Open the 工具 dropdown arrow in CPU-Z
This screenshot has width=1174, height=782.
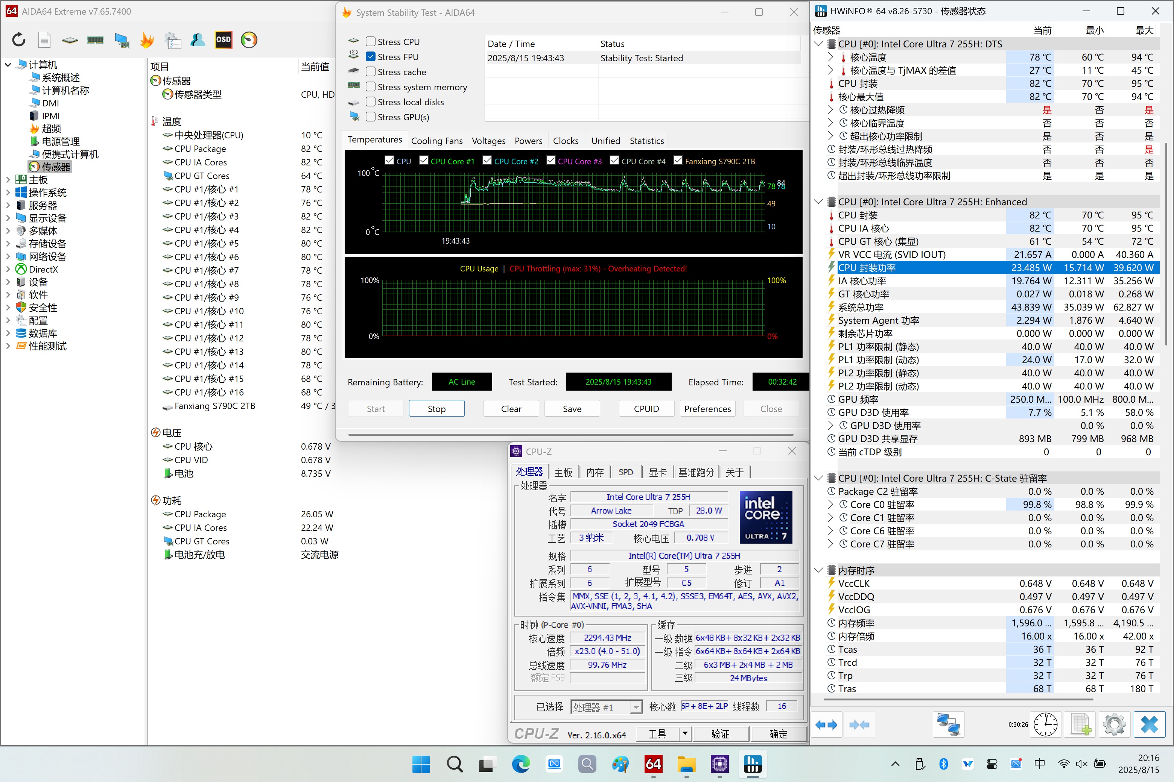pos(685,734)
